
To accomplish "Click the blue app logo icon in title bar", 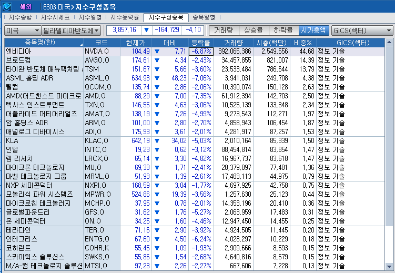I will (x=7, y=7).
